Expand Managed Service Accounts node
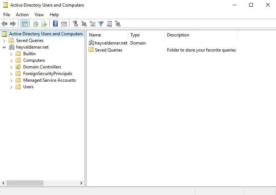276x195 pixels. 11,81
